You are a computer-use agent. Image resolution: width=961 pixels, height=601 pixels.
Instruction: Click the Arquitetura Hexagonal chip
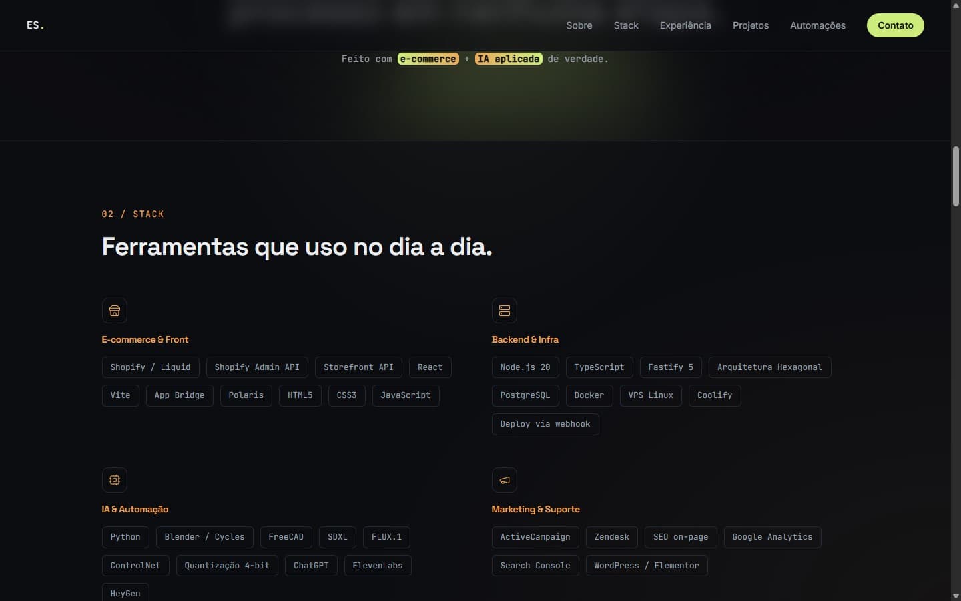(x=769, y=367)
